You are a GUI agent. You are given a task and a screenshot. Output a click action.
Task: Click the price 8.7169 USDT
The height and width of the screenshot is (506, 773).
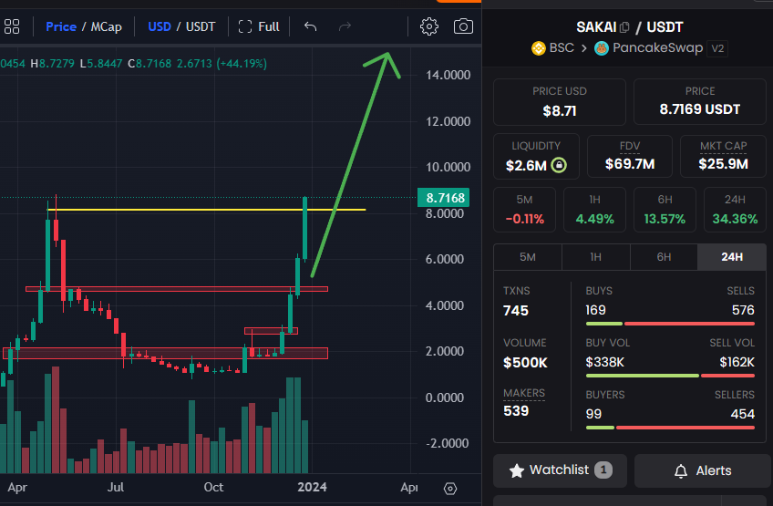699,109
